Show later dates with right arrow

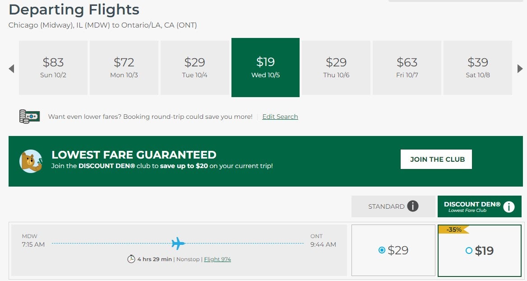click(x=520, y=68)
